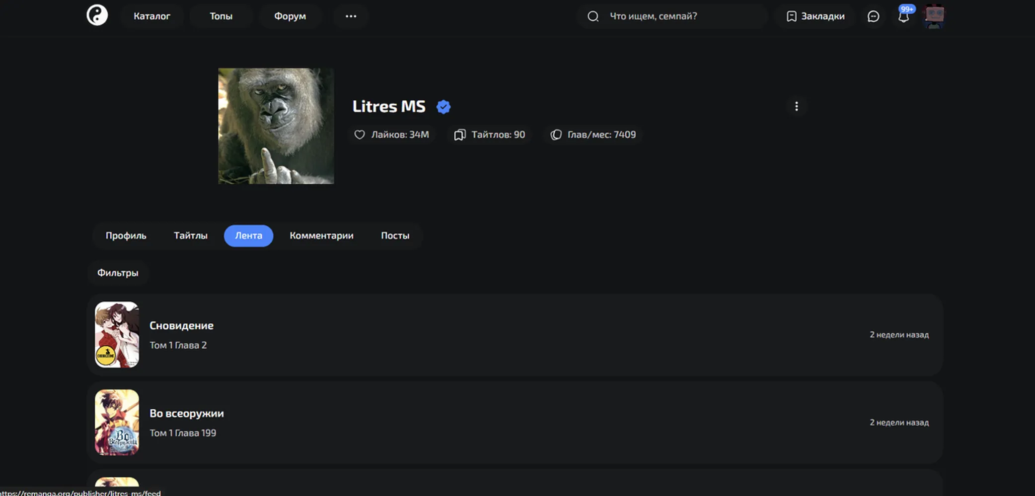1035x496 pixels.
Task: Click the heart icon next to Лайков
Action: 360,135
